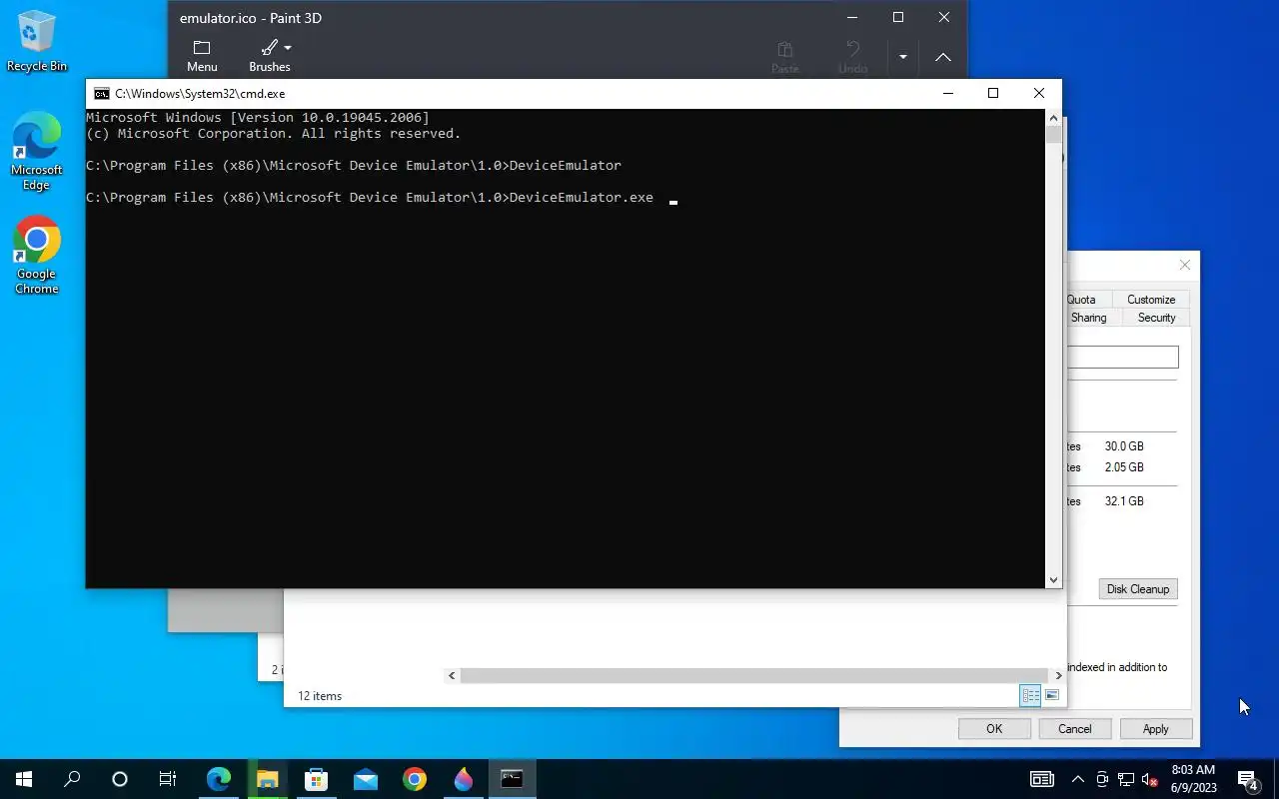Open the Paint 3D Menu folder icon
This screenshot has width=1279, height=799.
coord(202,48)
